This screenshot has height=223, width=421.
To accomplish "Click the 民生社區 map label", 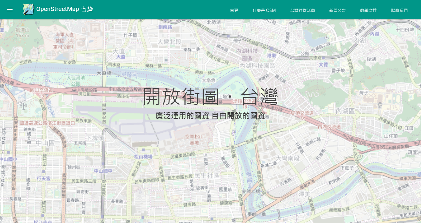I will (x=206, y=175).
